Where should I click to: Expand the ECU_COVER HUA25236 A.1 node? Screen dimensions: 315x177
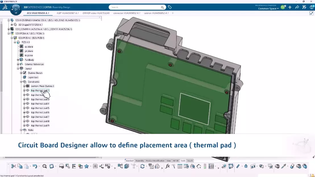coord(9,29)
